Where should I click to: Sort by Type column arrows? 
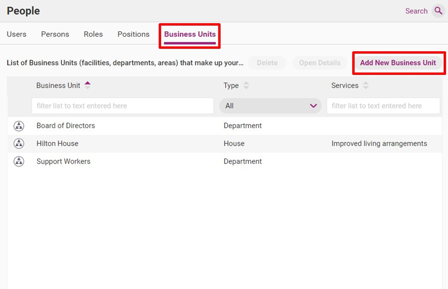pyautogui.click(x=246, y=86)
